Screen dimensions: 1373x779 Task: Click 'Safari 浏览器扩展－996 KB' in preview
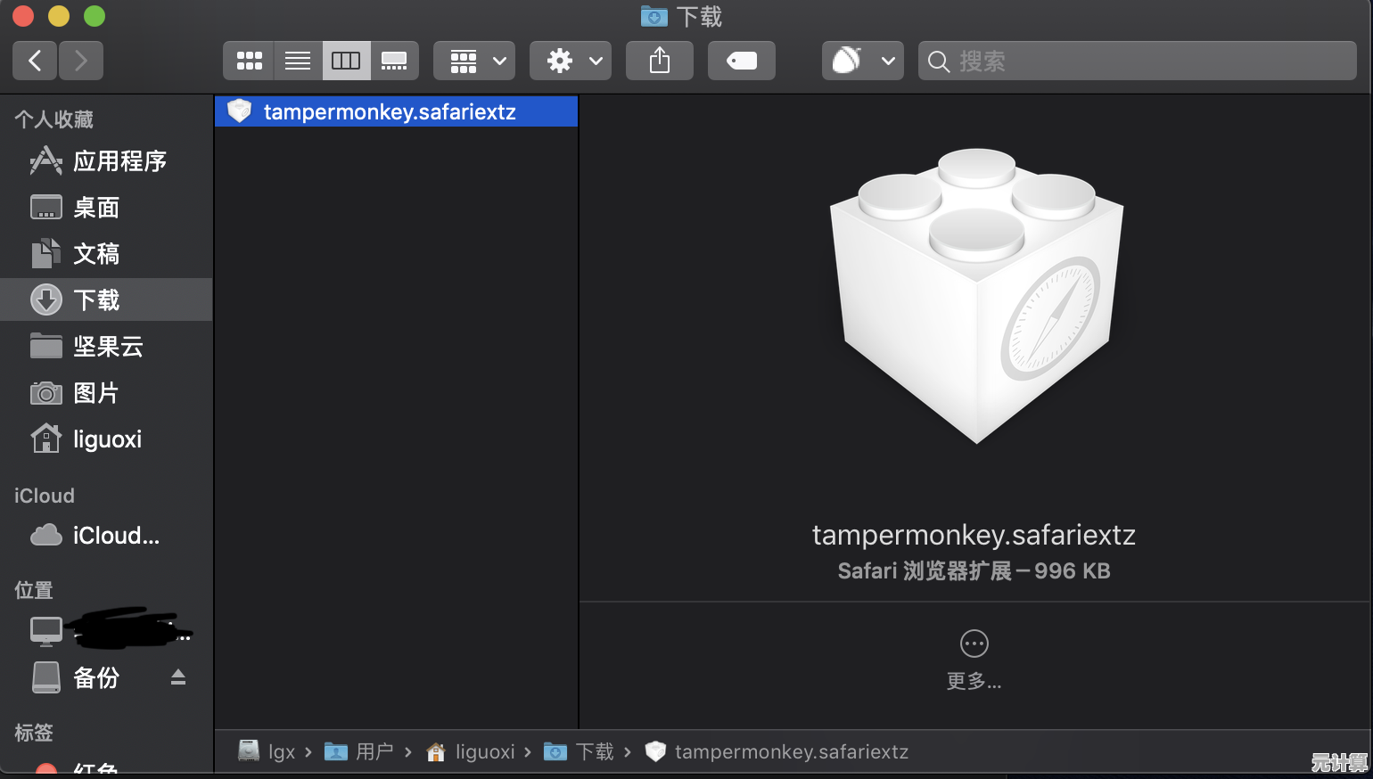(974, 571)
